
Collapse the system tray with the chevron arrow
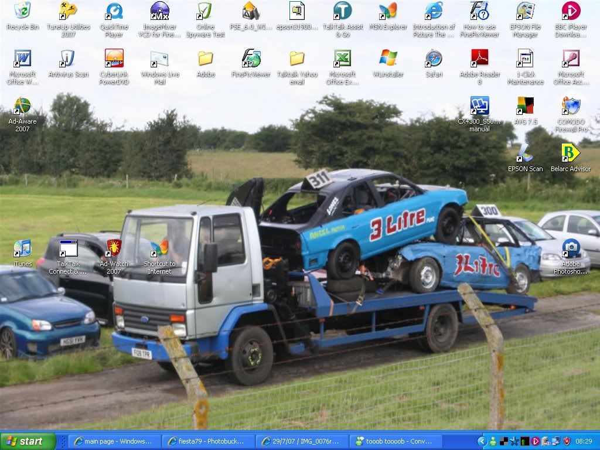(x=482, y=441)
